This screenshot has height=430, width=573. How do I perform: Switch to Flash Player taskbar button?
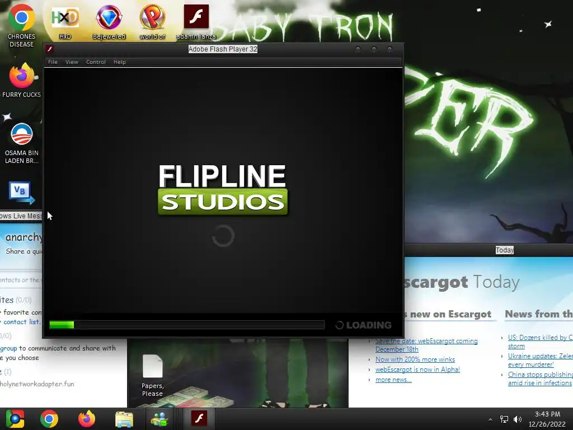pyautogui.click(x=199, y=419)
